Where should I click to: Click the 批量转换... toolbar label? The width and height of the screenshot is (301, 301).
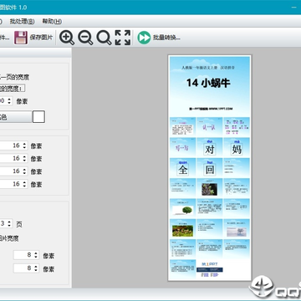tap(166, 38)
